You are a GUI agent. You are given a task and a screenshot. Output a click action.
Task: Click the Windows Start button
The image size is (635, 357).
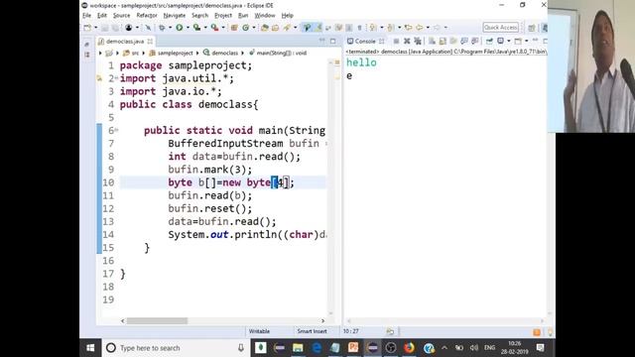point(90,348)
